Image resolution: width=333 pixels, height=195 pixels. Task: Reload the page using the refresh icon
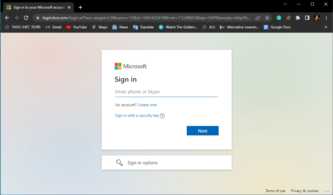pos(26,17)
